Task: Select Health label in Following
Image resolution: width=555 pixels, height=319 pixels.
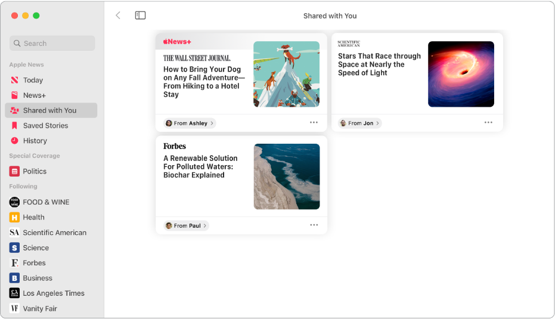Action: 33,218
